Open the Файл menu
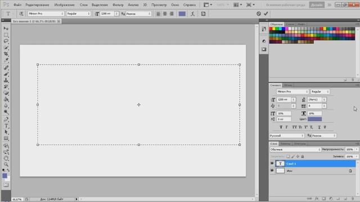 coord(17,5)
